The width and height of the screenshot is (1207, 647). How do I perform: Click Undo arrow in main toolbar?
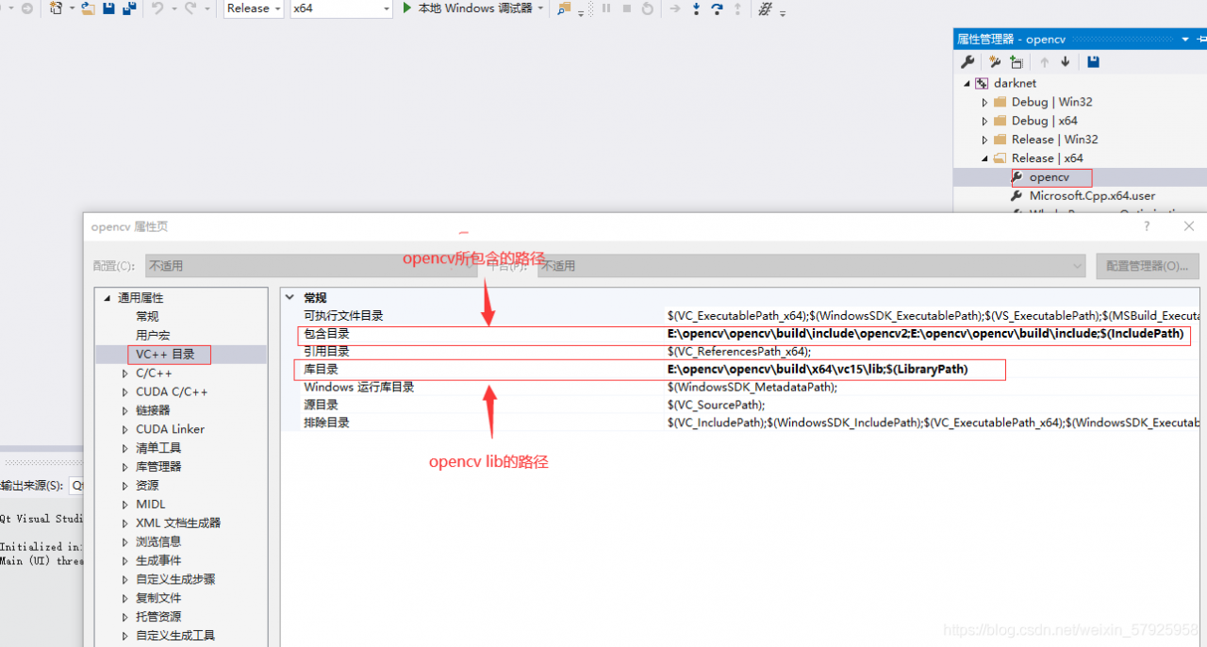click(x=157, y=8)
